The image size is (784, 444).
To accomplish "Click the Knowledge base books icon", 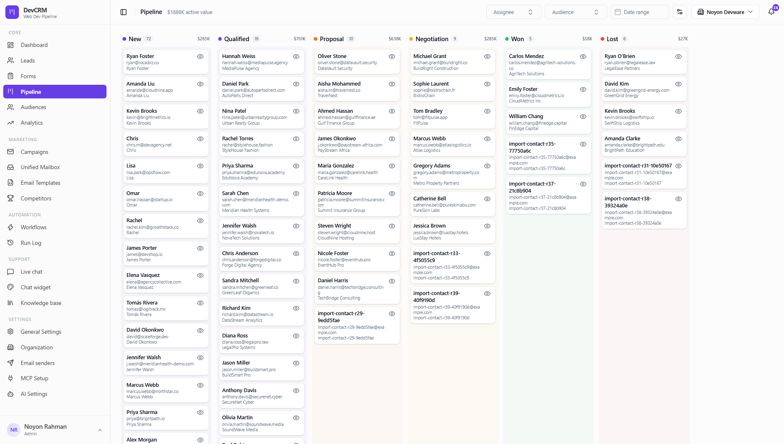I will tap(11, 303).
